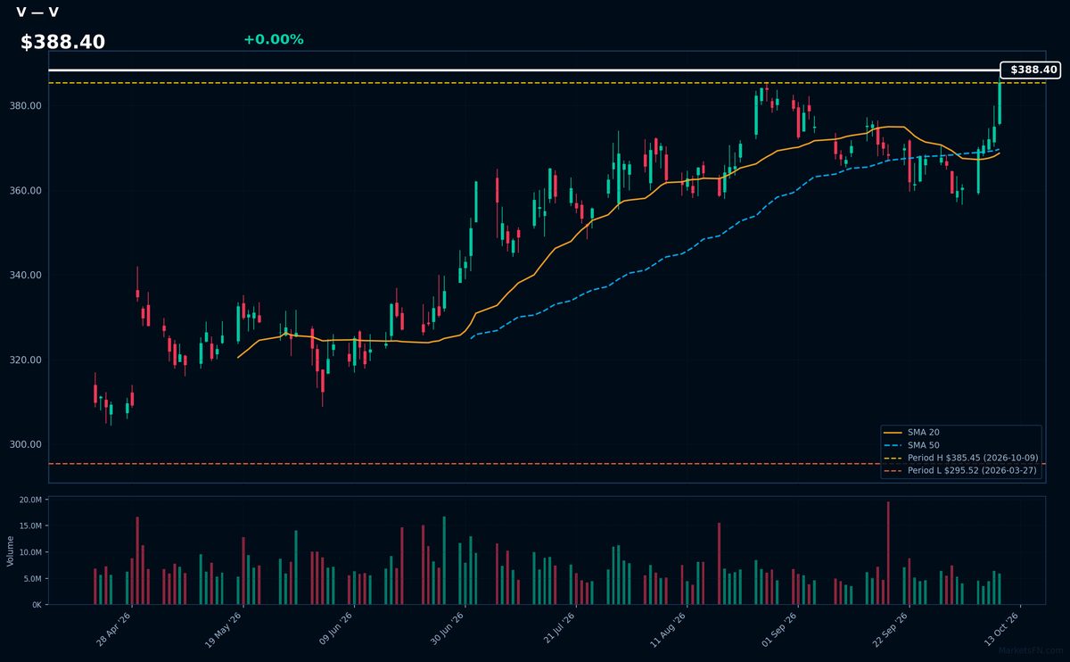Viewport: 1070px width, 662px height.
Task: Click the 320.00 price axis label
Action: [x=26, y=360]
